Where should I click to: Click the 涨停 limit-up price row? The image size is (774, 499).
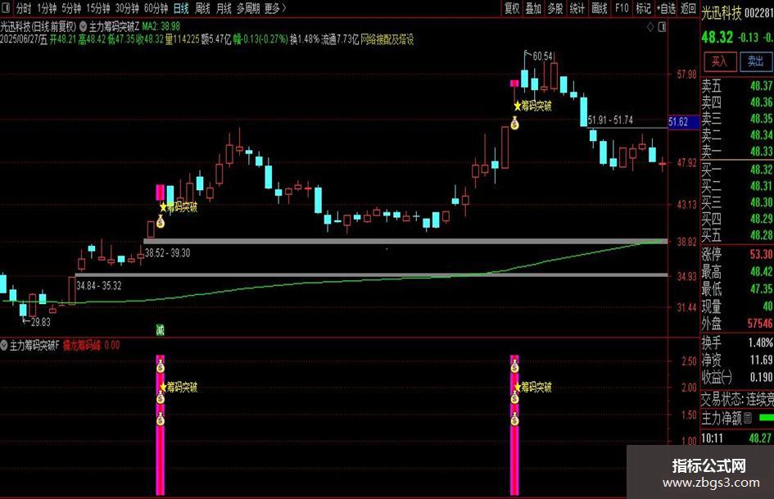tap(737, 255)
